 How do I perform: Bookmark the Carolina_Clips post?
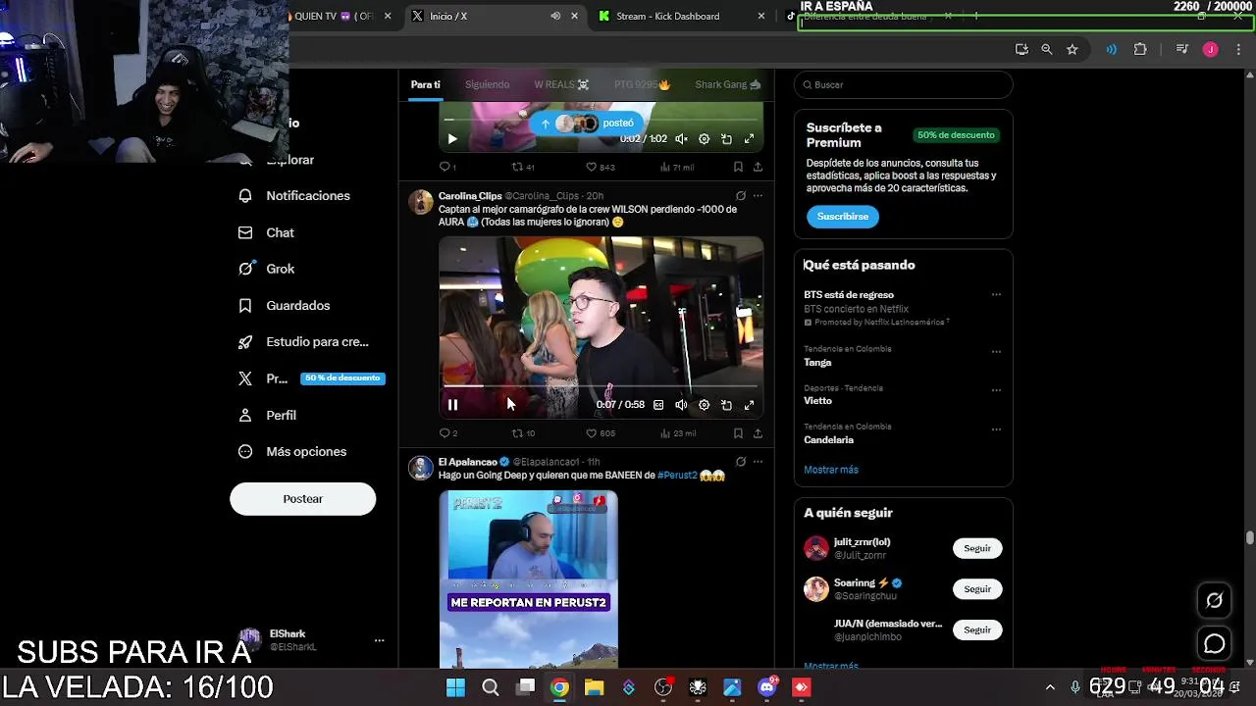(x=738, y=432)
